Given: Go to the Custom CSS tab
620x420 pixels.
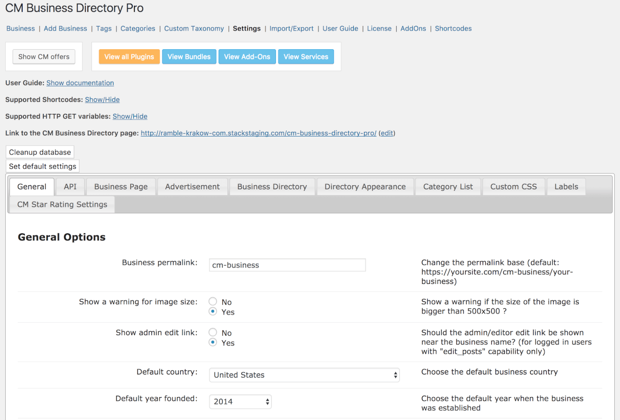Looking at the screenshot, I should (x=514, y=187).
